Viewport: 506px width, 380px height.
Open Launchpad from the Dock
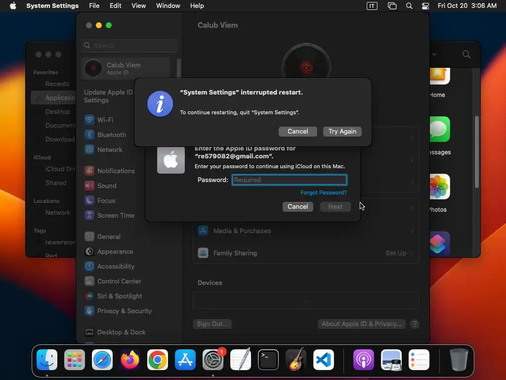tap(75, 360)
